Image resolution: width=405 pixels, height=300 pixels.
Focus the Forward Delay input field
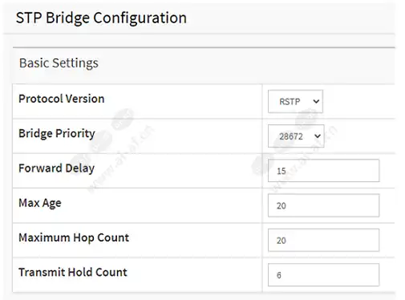pos(323,171)
